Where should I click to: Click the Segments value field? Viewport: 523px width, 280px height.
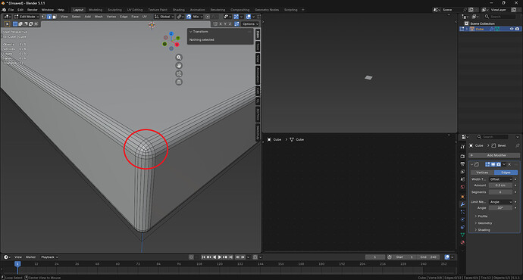coord(500,192)
